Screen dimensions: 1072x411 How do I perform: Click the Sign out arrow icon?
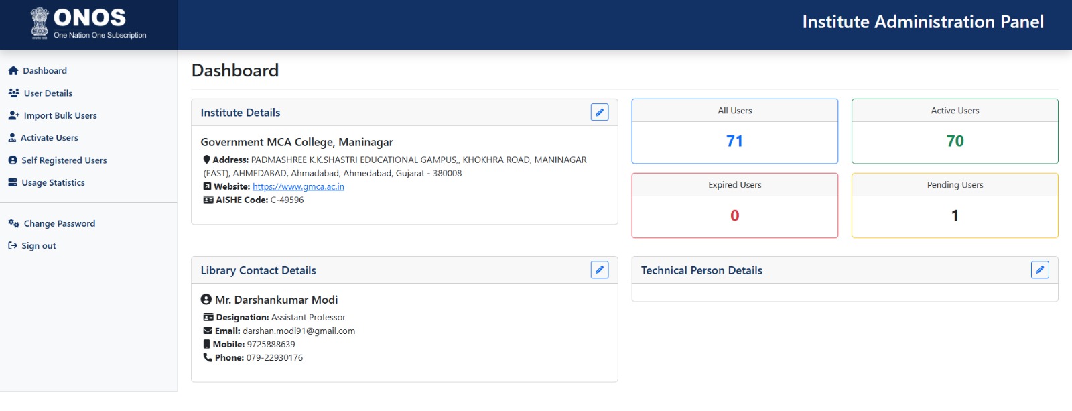tap(13, 246)
